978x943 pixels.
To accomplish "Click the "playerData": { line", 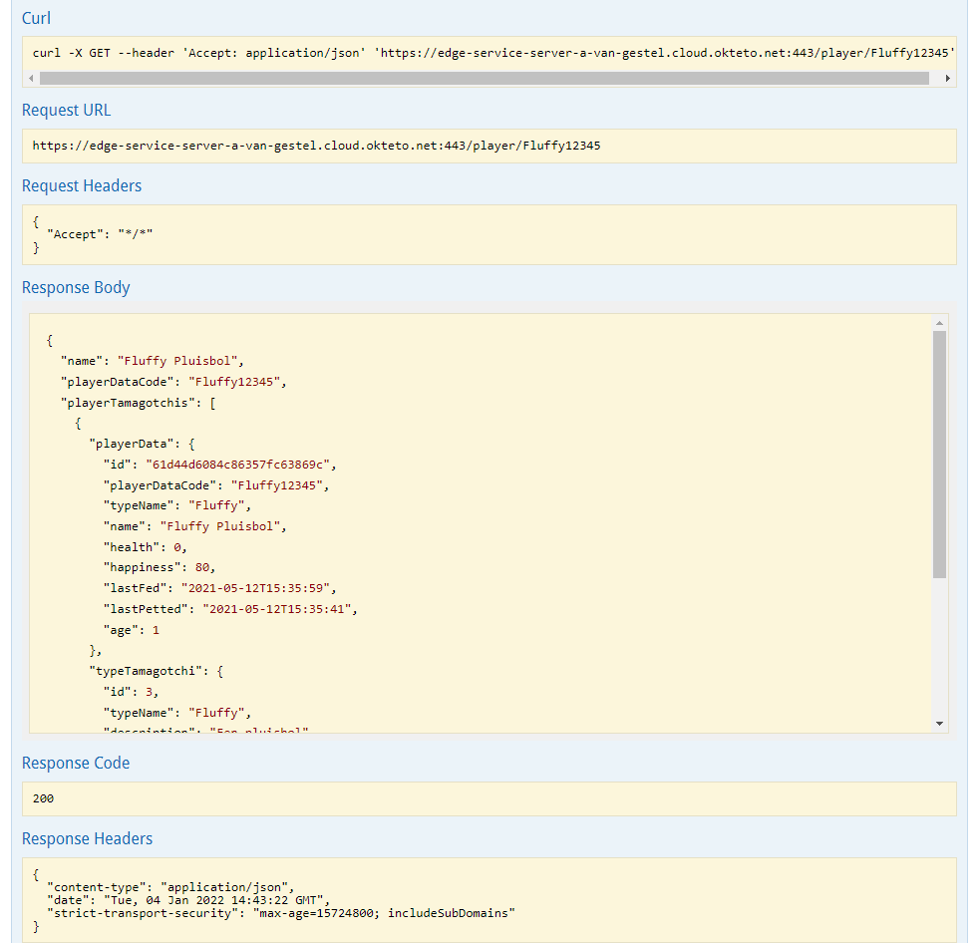I will pyautogui.click(x=142, y=444).
